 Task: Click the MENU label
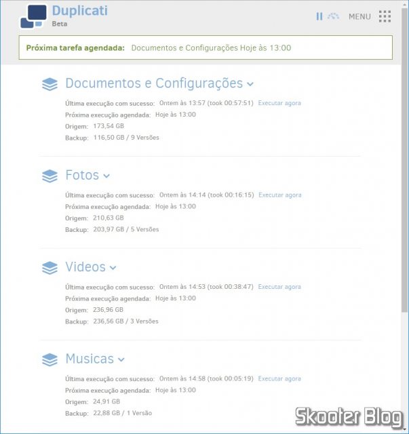pos(359,16)
